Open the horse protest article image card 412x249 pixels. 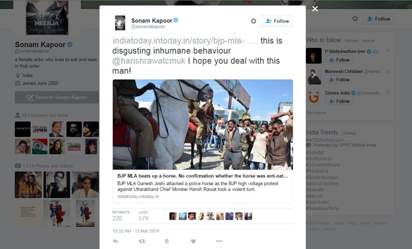coord(202,124)
